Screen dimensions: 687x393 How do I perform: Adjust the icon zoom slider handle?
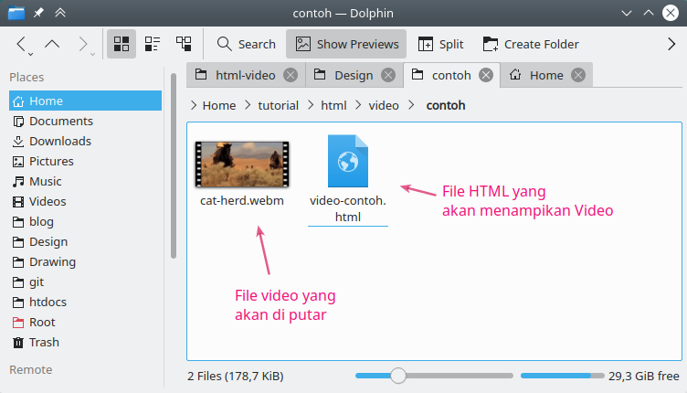click(x=397, y=376)
